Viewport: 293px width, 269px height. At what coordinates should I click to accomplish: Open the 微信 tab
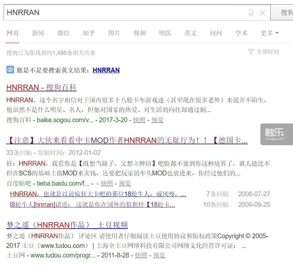click(x=63, y=33)
